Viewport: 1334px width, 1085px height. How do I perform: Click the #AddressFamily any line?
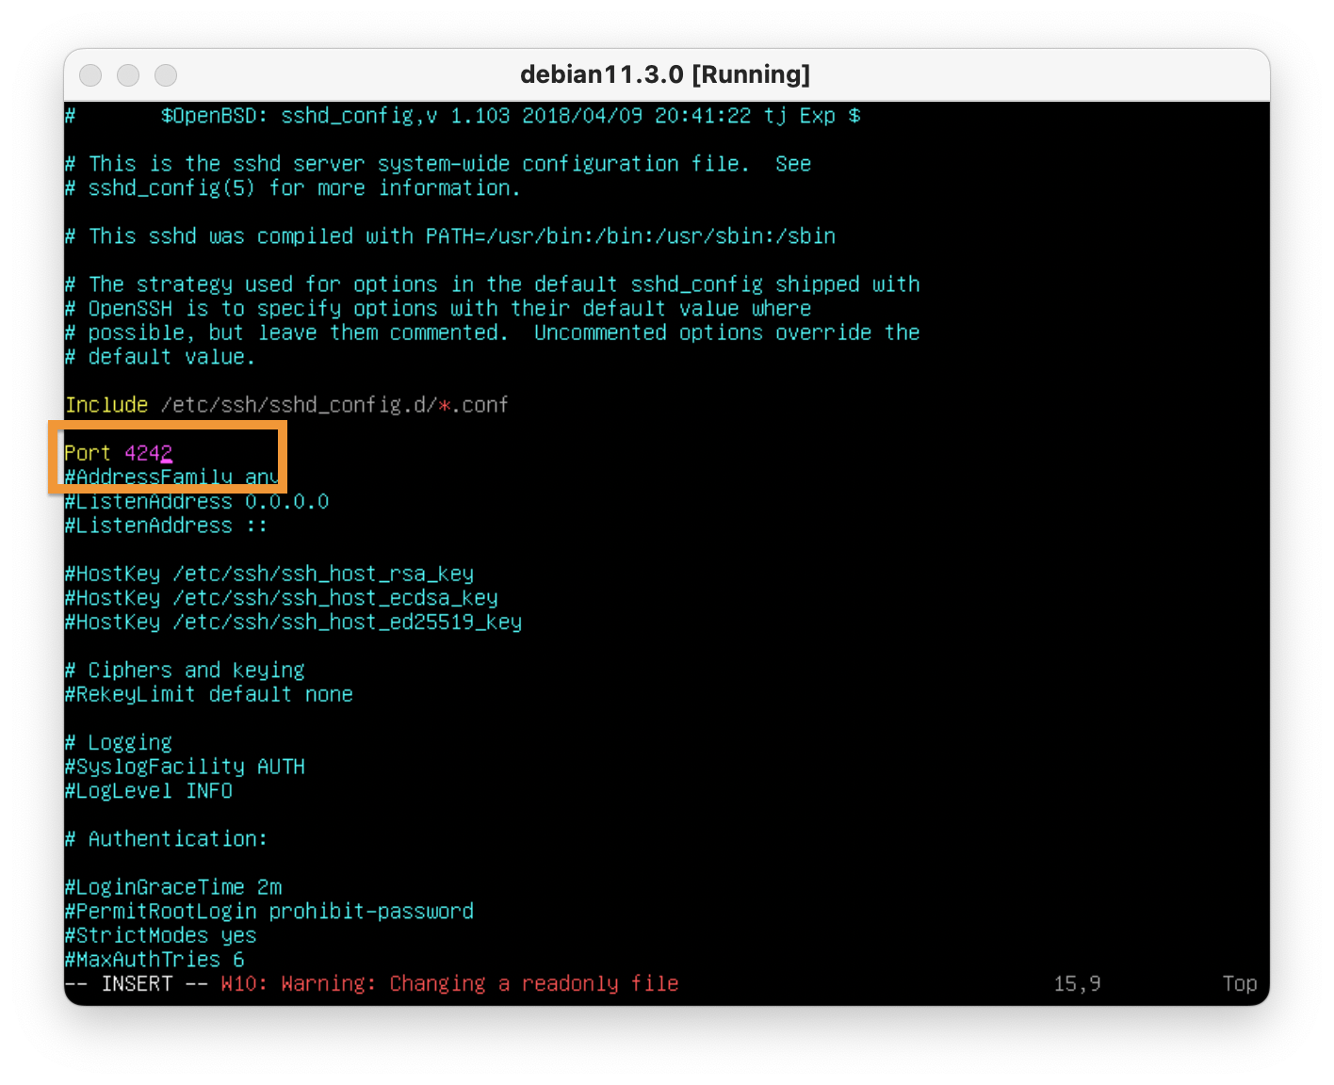tap(171, 477)
